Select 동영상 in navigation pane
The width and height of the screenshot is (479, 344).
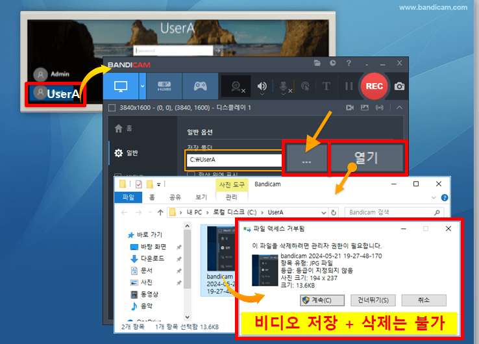pyautogui.click(x=145, y=294)
